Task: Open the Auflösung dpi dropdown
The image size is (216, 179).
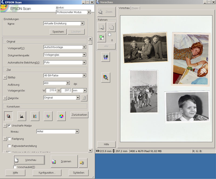Action: click(68, 83)
